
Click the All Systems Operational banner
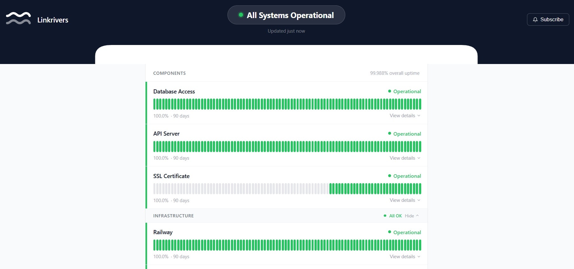[x=286, y=15]
